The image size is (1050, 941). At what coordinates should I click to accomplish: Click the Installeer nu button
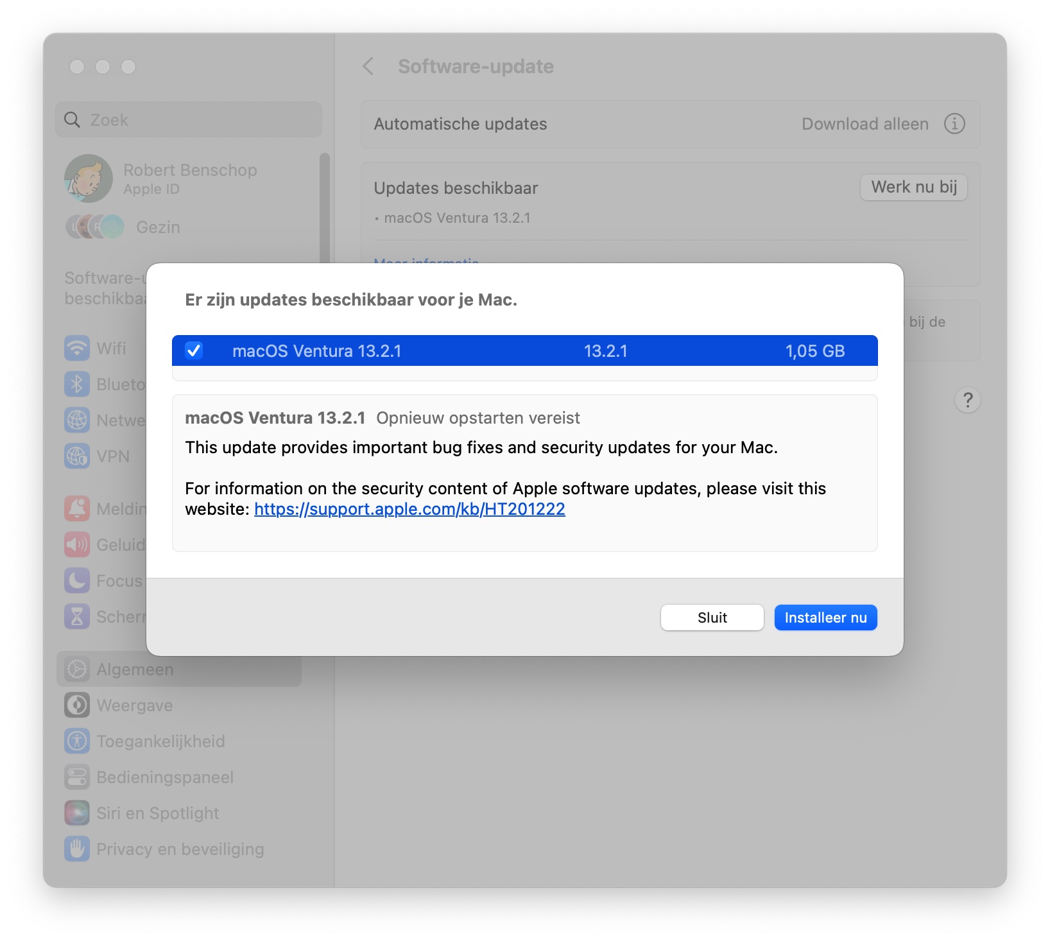(825, 617)
